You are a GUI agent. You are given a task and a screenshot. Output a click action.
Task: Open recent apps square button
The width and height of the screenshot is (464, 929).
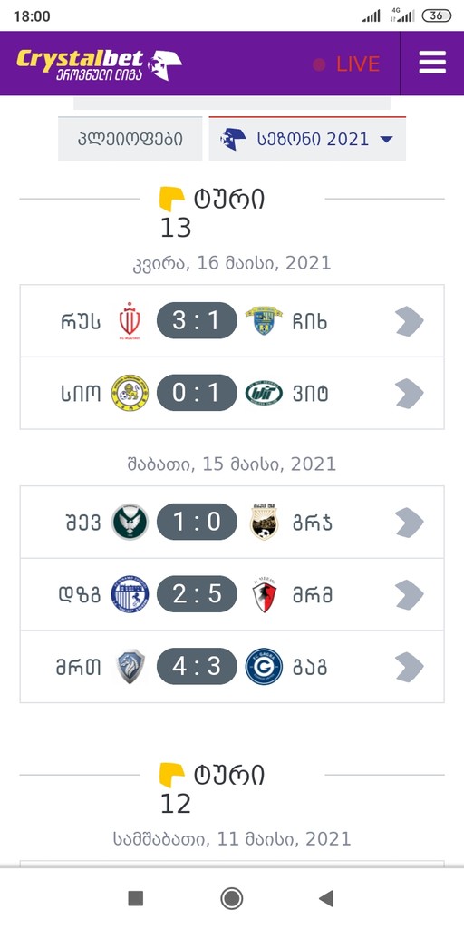(x=136, y=898)
